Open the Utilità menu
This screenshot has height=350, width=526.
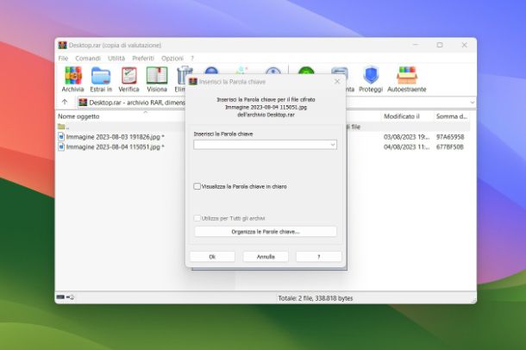[116, 58]
